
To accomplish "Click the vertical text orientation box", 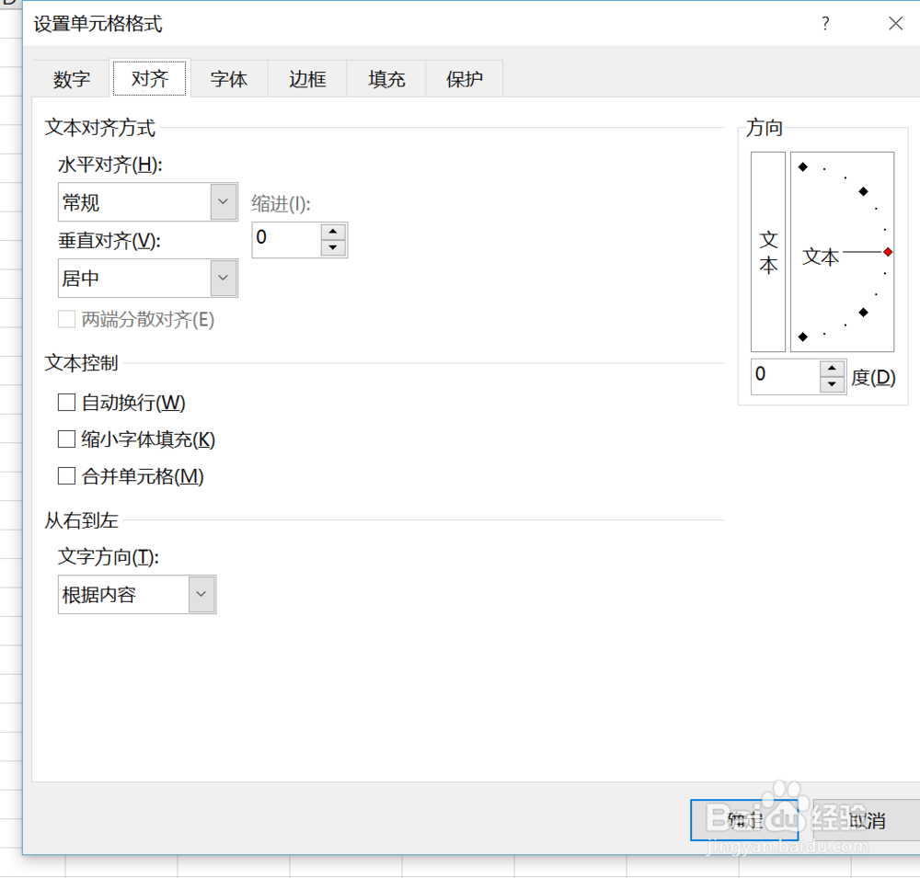I will click(x=768, y=252).
